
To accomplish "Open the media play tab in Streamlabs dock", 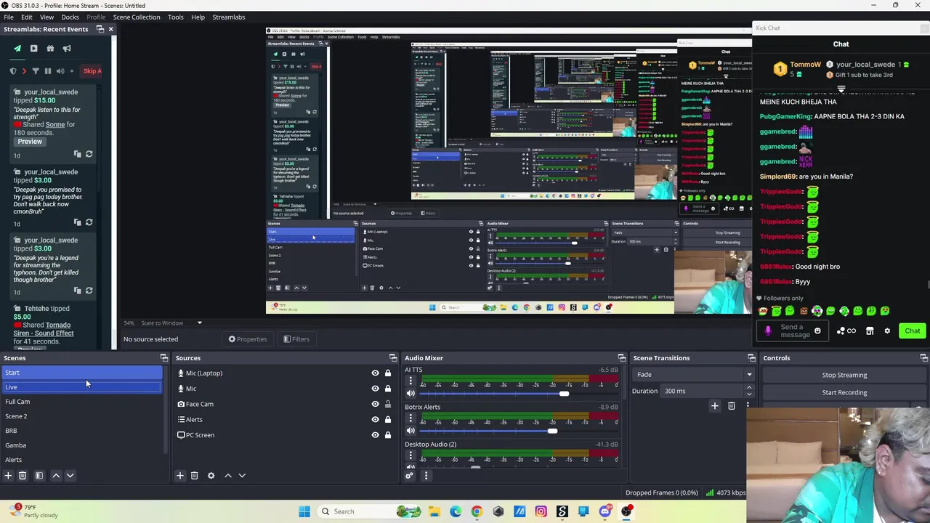I will tap(33, 49).
